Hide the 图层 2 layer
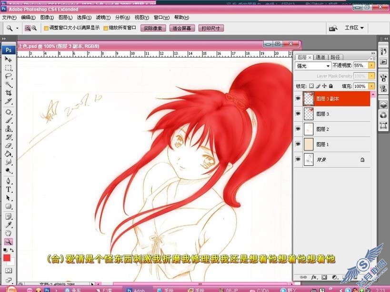This screenshot has width=390, height=292. pyautogui.click(x=298, y=129)
